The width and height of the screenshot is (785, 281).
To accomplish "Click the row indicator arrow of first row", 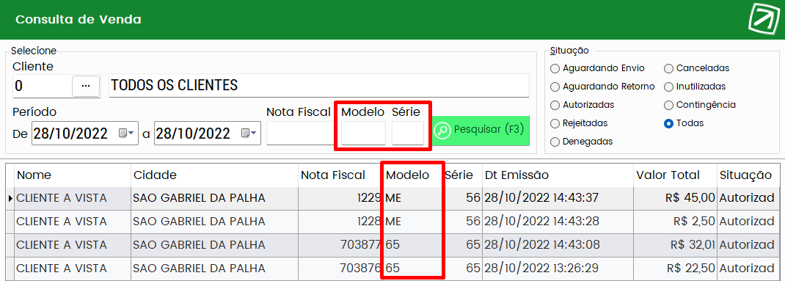I will click(x=10, y=198).
